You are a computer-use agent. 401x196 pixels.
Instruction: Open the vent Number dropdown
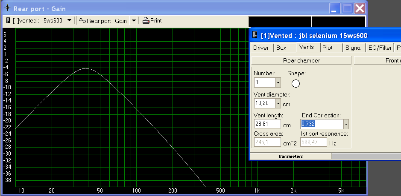[x=278, y=82]
